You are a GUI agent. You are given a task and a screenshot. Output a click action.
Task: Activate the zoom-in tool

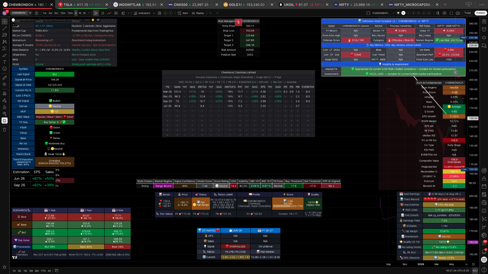coord(5,84)
